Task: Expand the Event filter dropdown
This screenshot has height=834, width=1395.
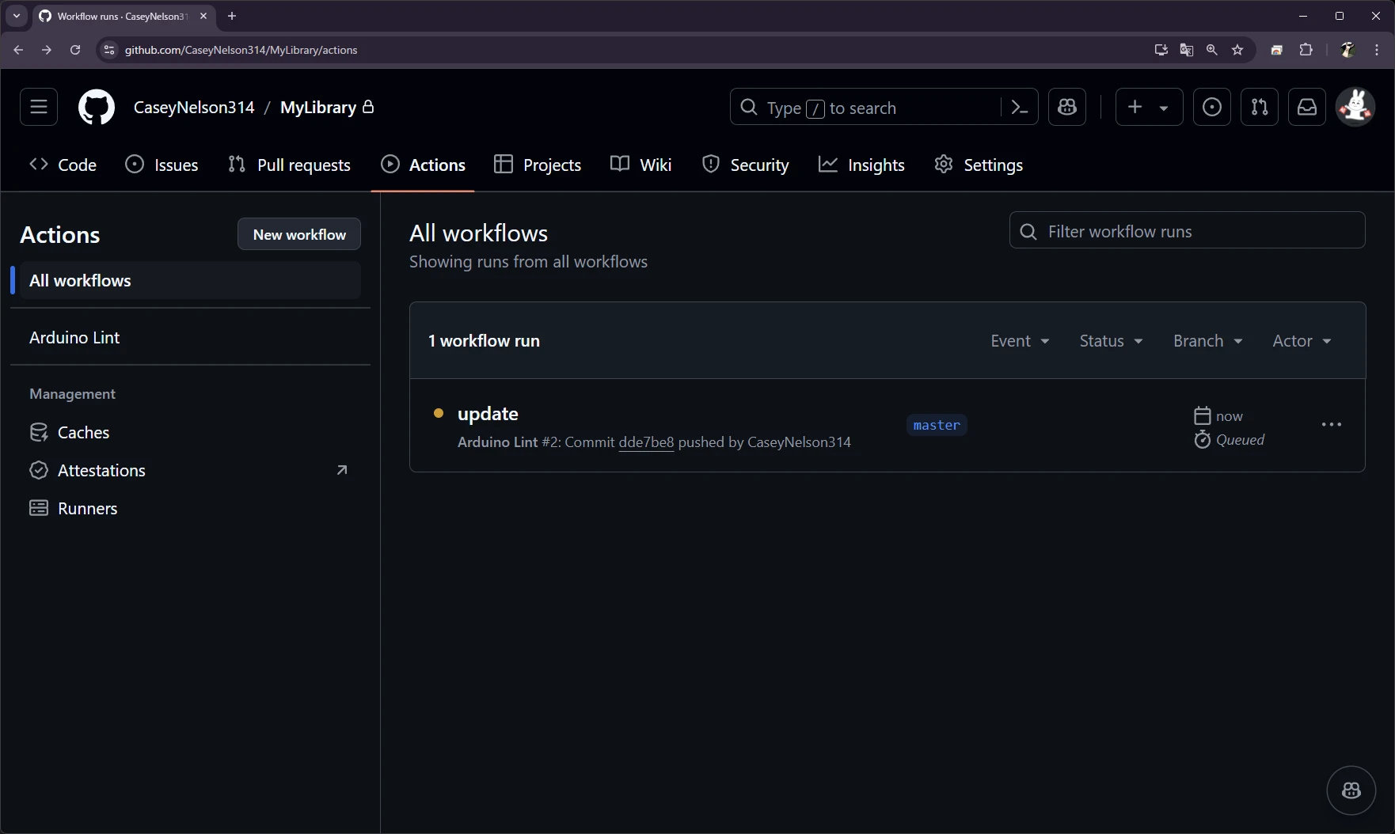Action: (1020, 340)
